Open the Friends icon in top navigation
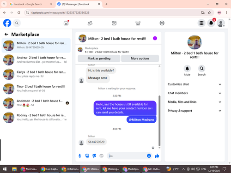 pyautogui.click(x=90, y=23)
